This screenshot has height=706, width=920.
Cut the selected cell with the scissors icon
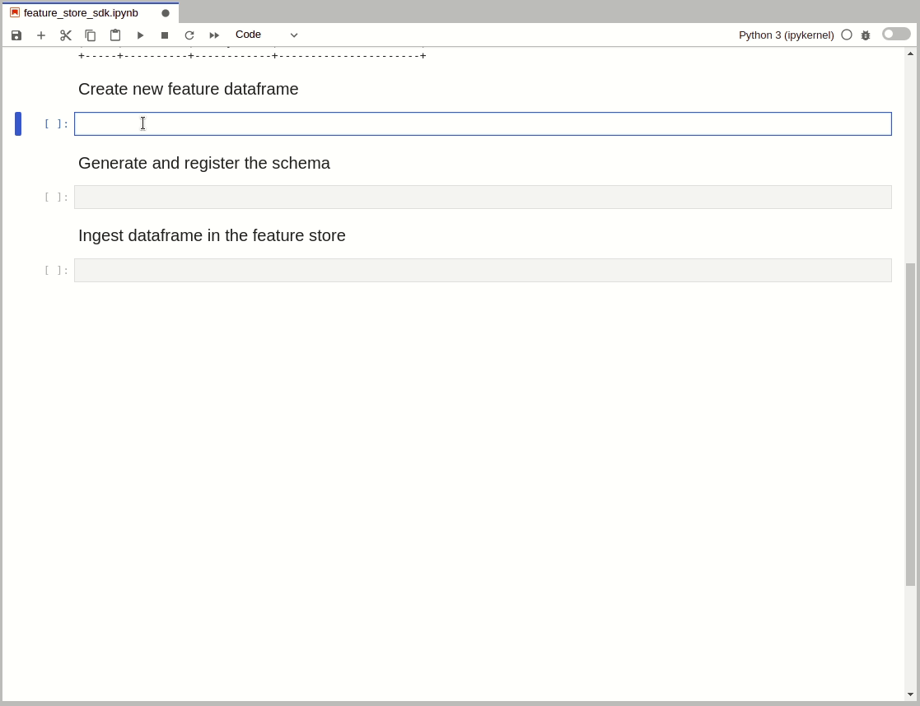pos(66,35)
